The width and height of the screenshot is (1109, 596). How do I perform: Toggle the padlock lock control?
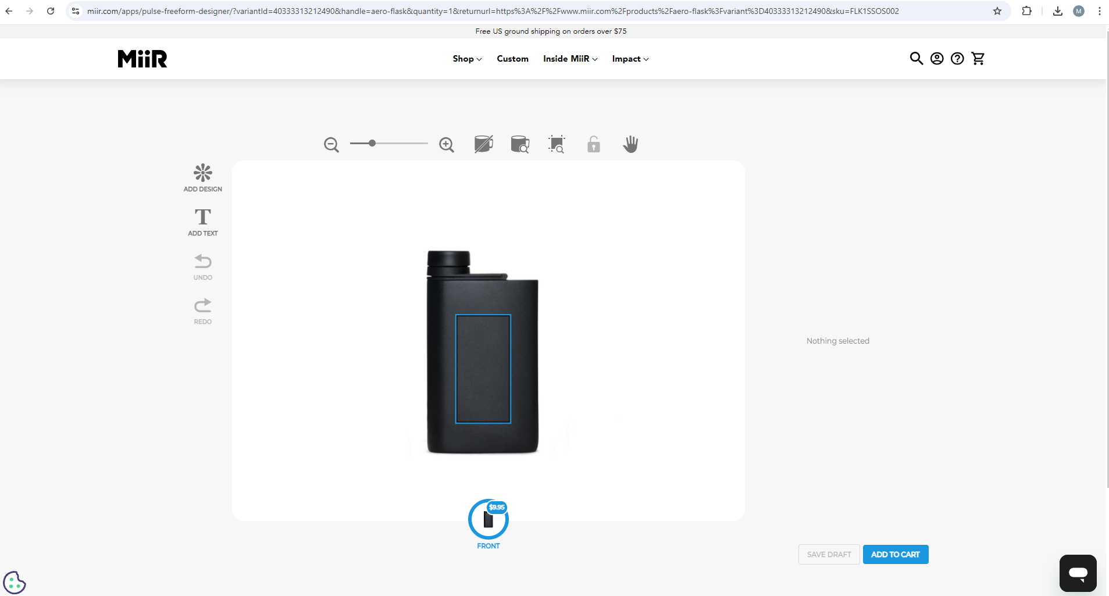pyautogui.click(x=594, y=144)
